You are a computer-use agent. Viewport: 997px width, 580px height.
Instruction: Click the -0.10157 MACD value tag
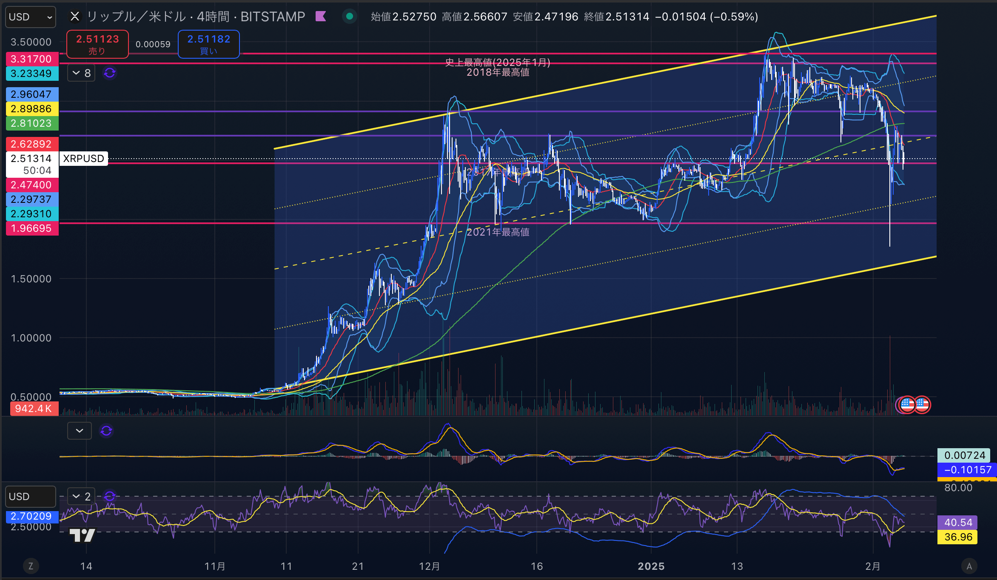point(967,470)
